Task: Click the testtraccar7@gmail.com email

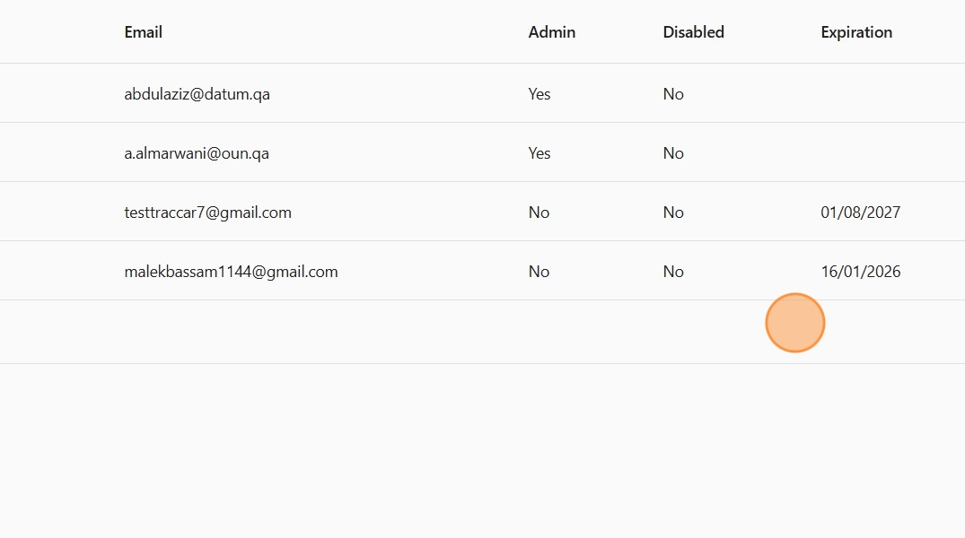Action: pyautogui.click(x=207, y=213)
